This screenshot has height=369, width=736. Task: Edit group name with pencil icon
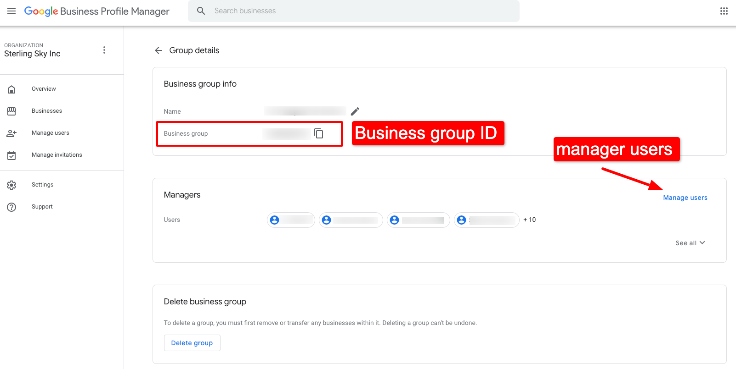[355, 111]
